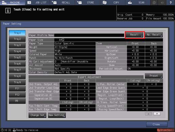175x132 pixels.
Task: Switch to the JOB LIST tab
Action: [x=38, y=2]
